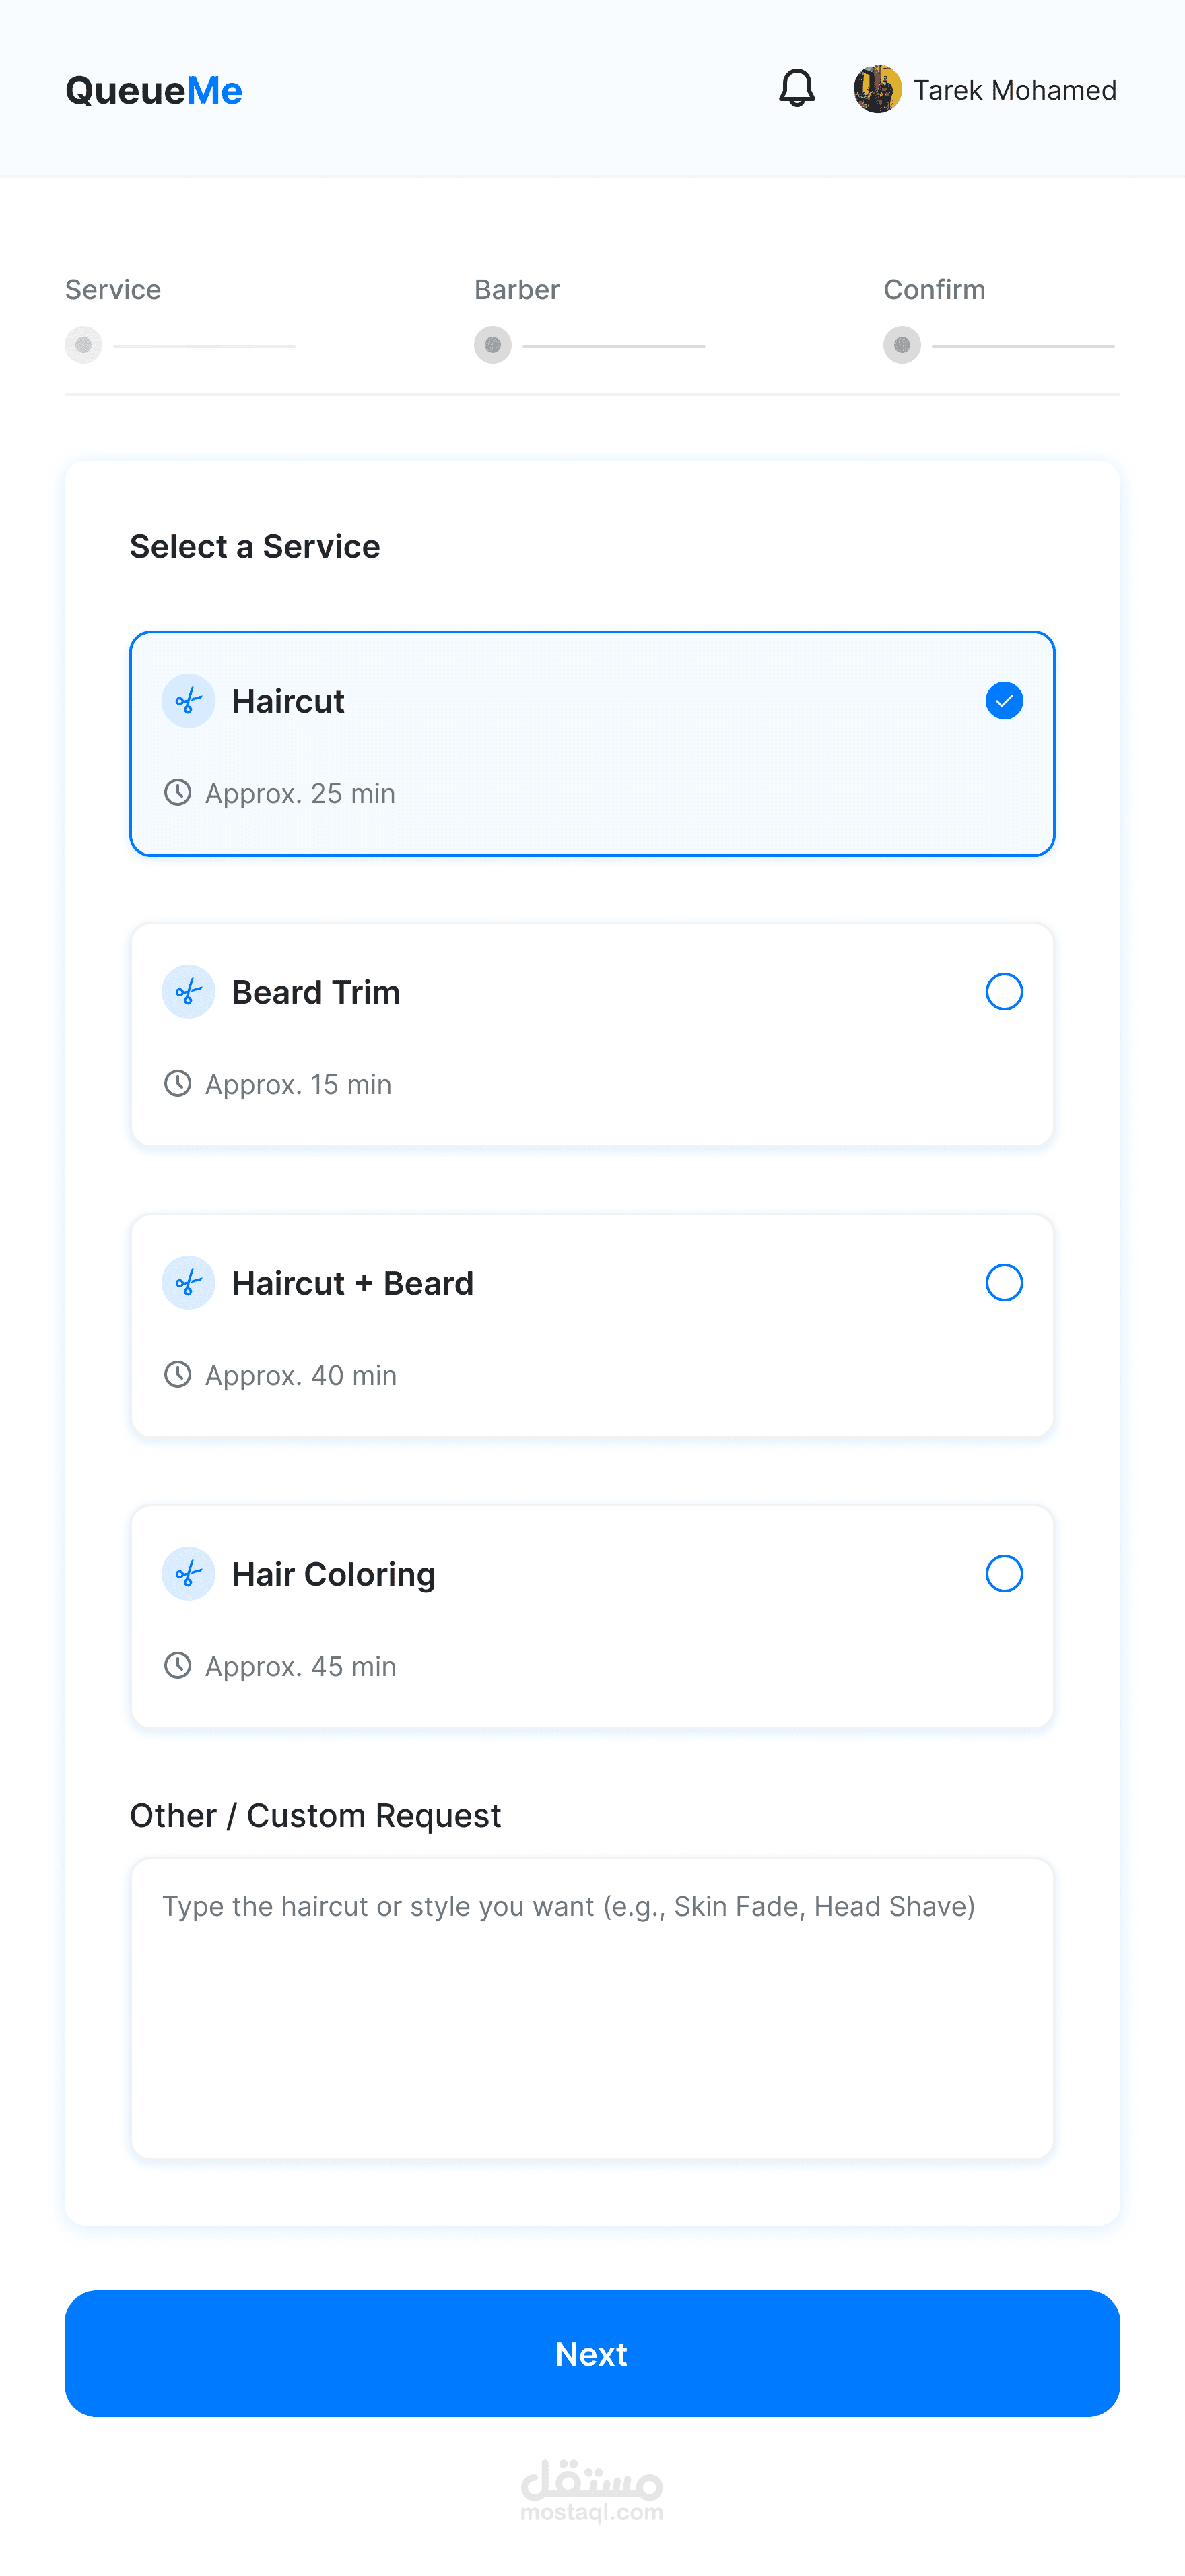
Task: Click the Haircut + Beard scissors icon
Action: coord(188,1283)
